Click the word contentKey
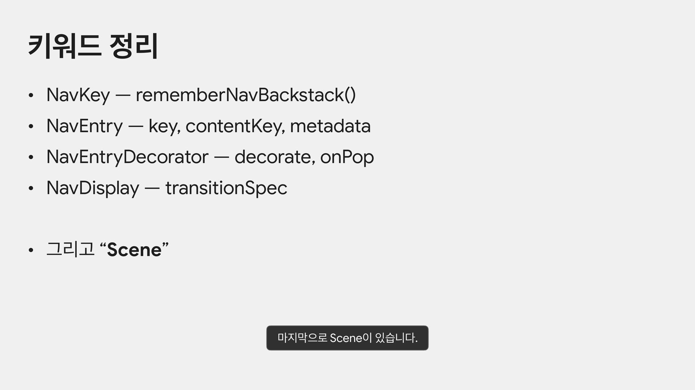 (x=234, y=126)
